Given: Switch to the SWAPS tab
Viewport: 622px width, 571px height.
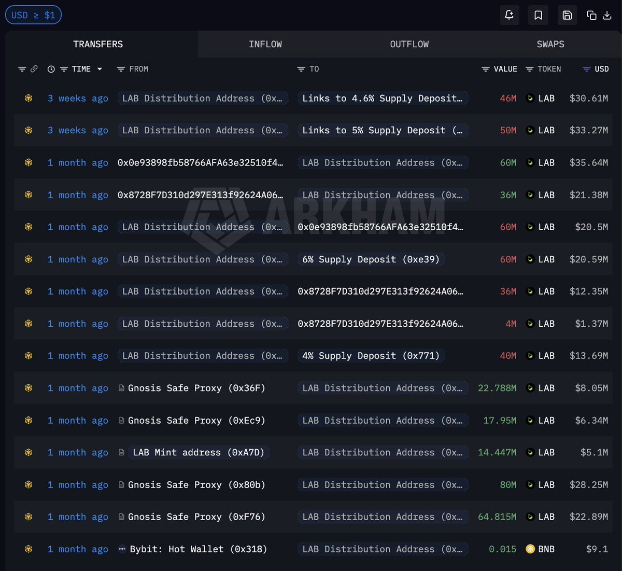Looking at the screenshot, I should [550, 44].
